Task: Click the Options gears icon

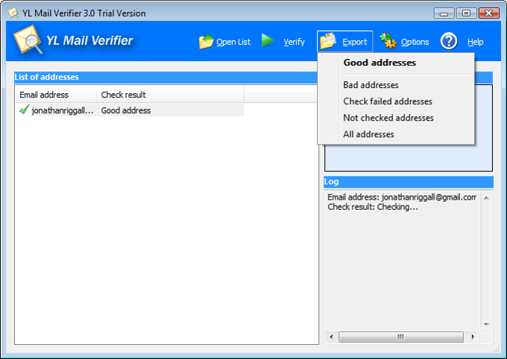Action: click(x=388, y=41)
